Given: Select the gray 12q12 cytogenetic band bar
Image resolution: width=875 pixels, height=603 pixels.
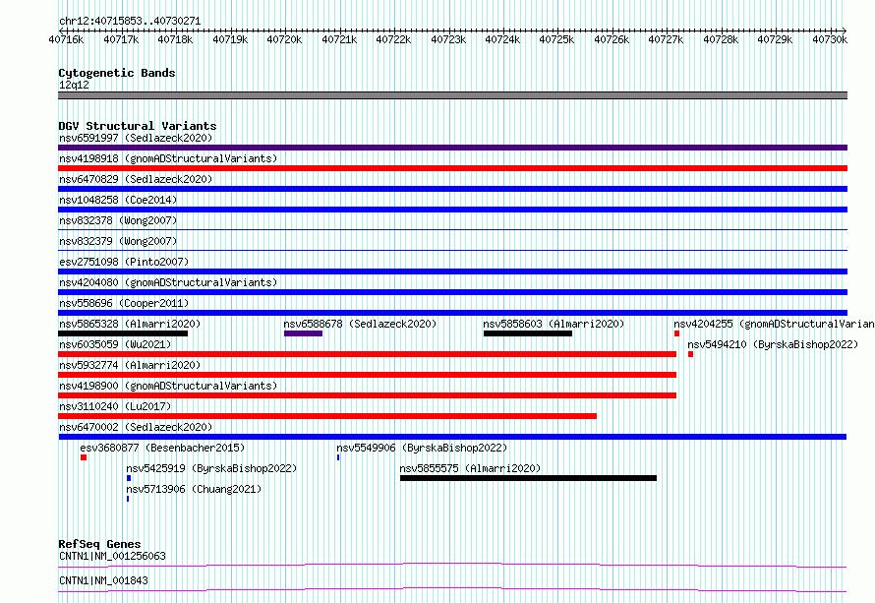Looking at the screenshot, I should (x=452, y=95).
